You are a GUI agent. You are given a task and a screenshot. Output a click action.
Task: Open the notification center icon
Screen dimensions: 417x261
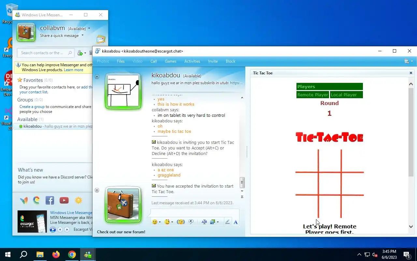click(407, 254)
